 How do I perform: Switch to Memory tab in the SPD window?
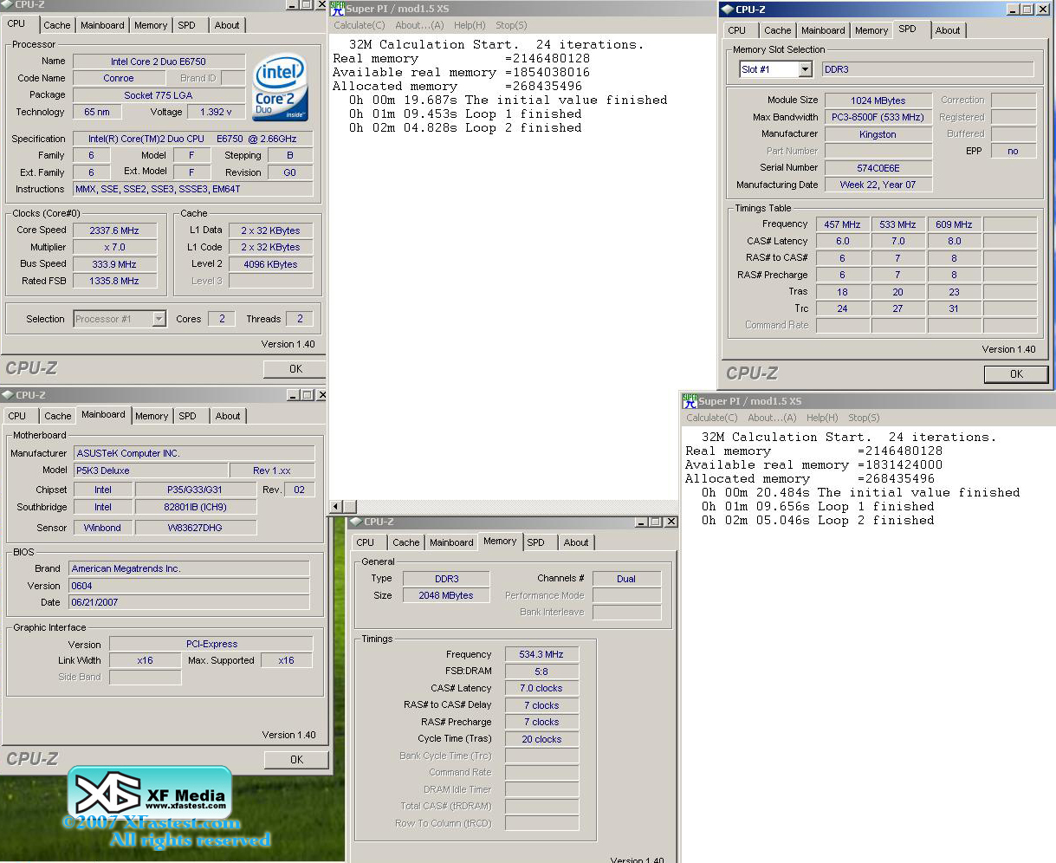pyautogui.click(x=871, y=30)
